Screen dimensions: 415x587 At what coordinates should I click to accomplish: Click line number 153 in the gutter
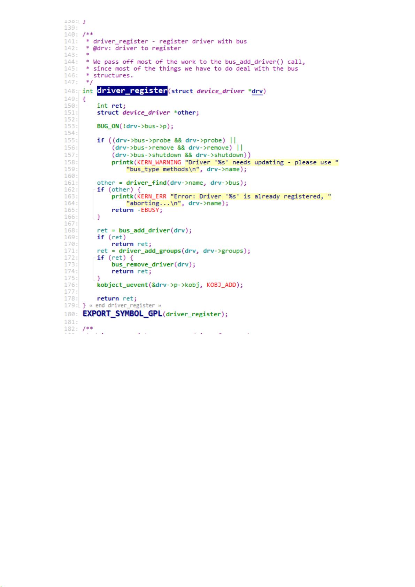(71, 126)
